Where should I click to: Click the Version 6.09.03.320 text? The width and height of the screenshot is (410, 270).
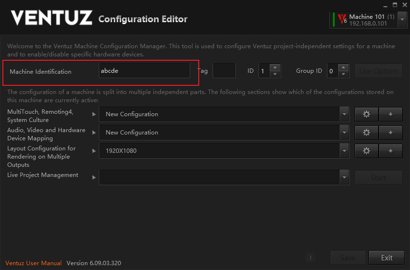pyautogui.click(x=94, y=263)
